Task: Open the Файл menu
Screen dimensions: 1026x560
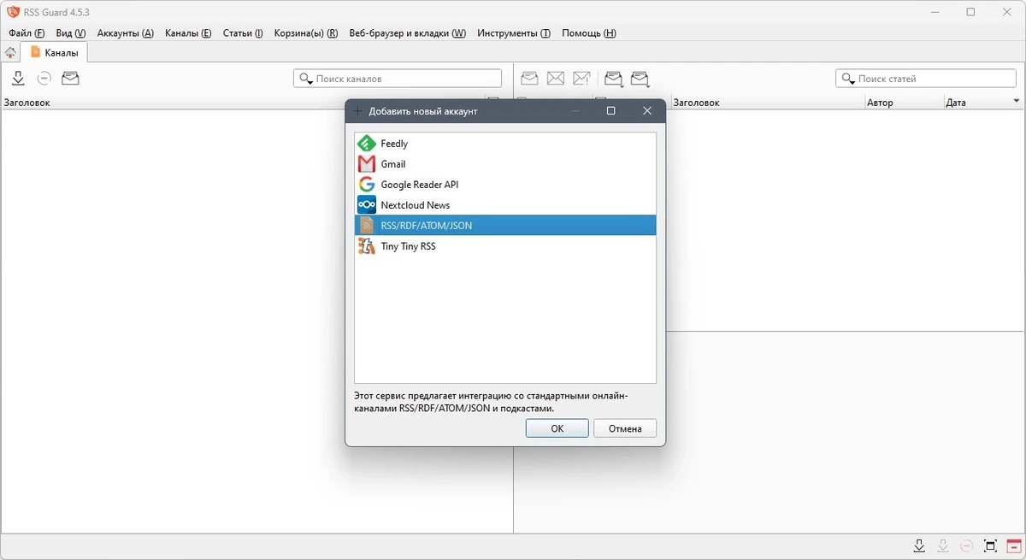Action: pyautogui.click(x=27, y=33)
